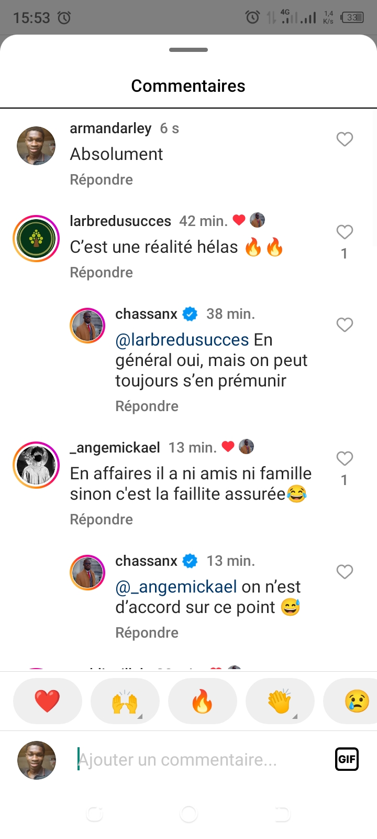Tap the comments sheet drag handle
This screenshot has height=839, width=377.
[188, 50]
